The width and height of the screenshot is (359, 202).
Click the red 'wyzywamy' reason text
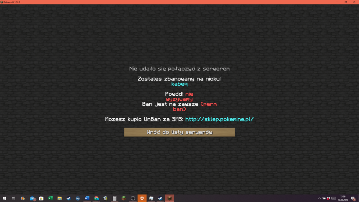(x=179, y=99)
